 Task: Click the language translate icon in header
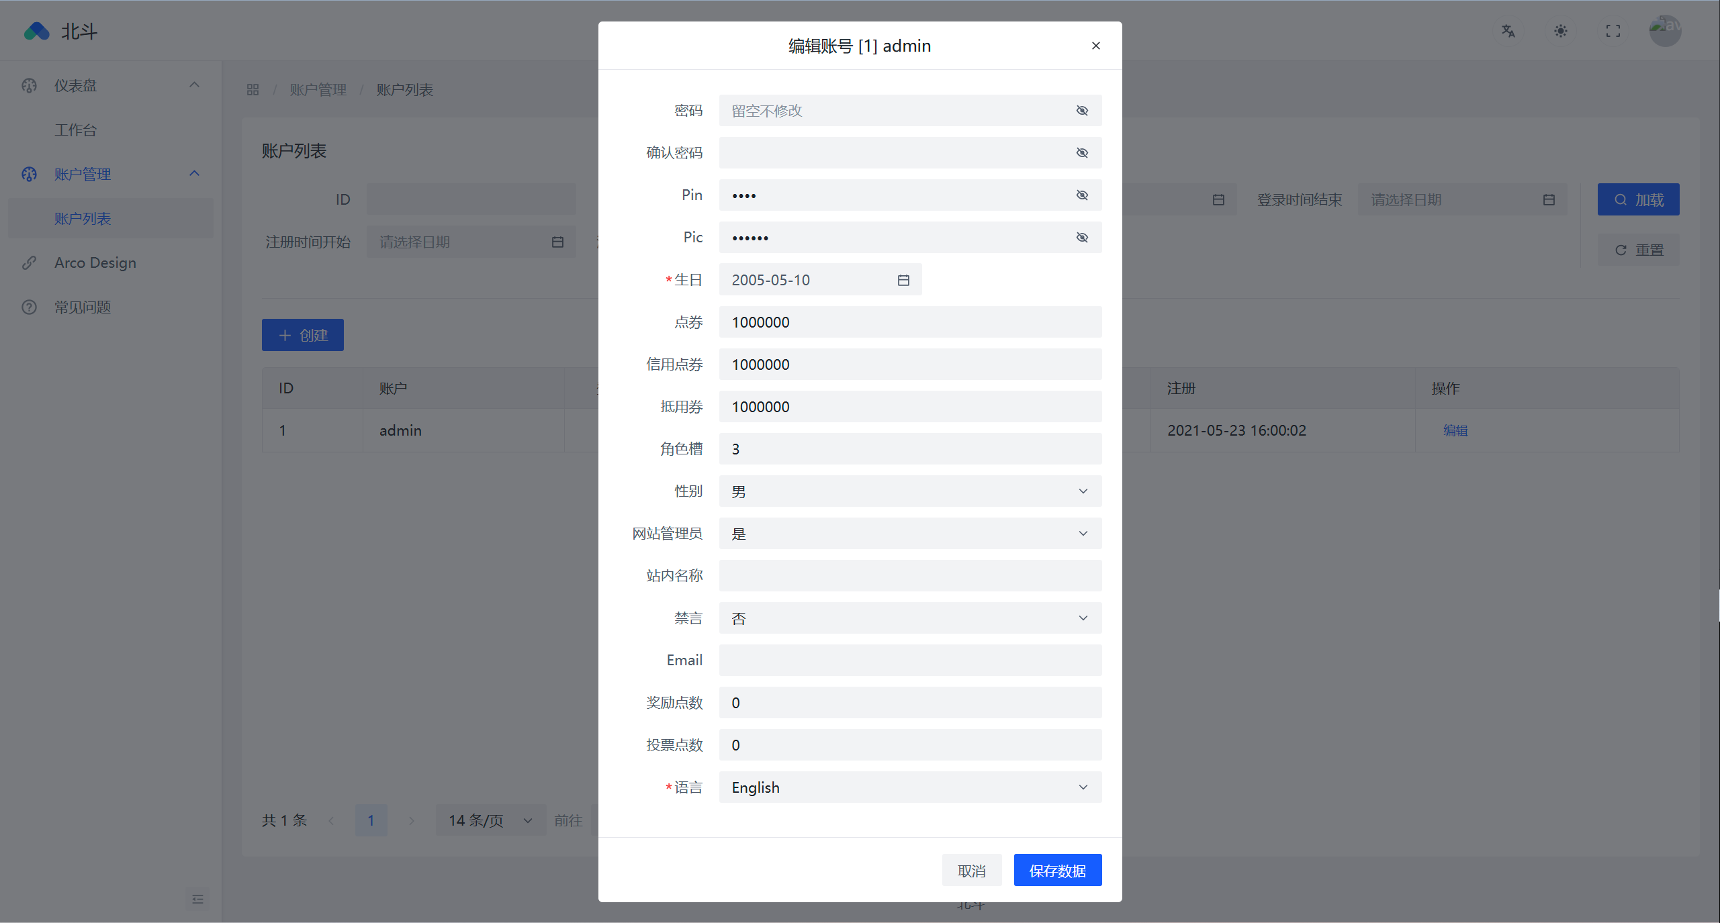click(1508, 31)
